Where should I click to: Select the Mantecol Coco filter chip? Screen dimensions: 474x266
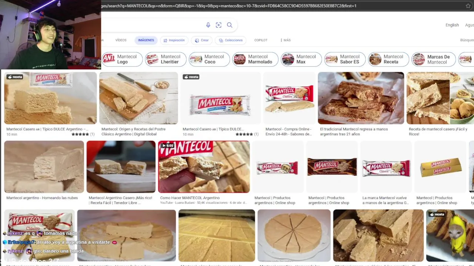tap(210, 59)
